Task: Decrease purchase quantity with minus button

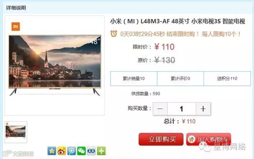Action: [x=160, y=109]
